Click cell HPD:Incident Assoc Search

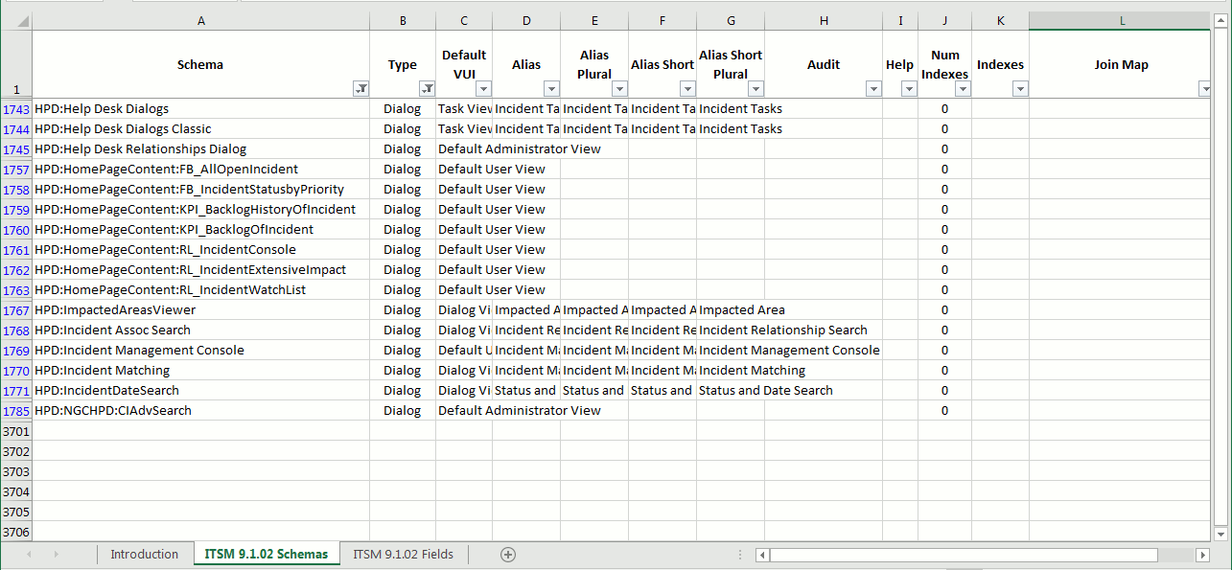[x=200, y=331]
